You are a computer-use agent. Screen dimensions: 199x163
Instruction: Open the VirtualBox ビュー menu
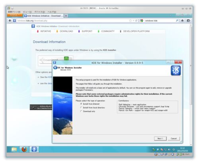coord(27,12)
